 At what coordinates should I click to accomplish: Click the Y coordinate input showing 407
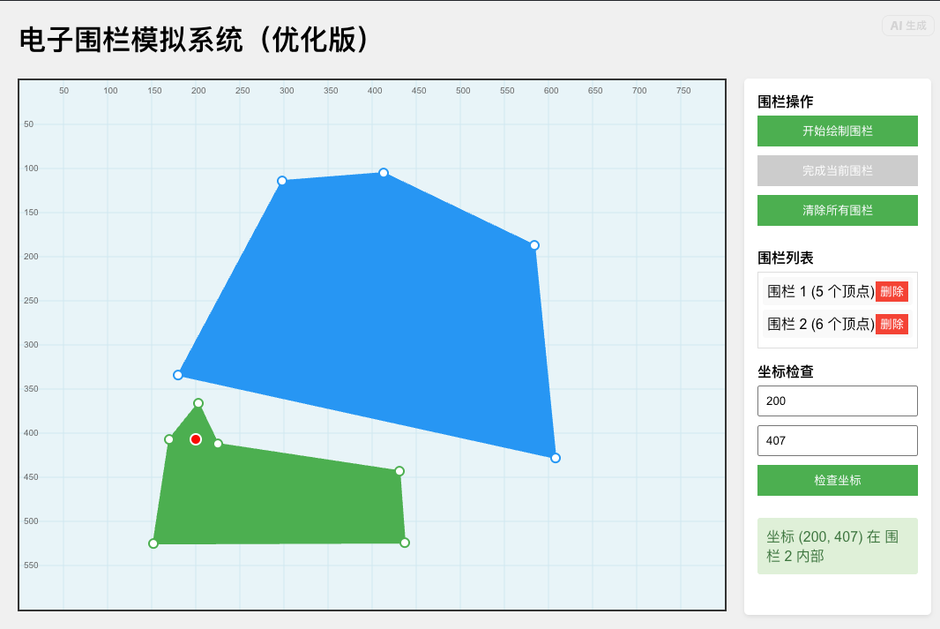click(837, 440)
